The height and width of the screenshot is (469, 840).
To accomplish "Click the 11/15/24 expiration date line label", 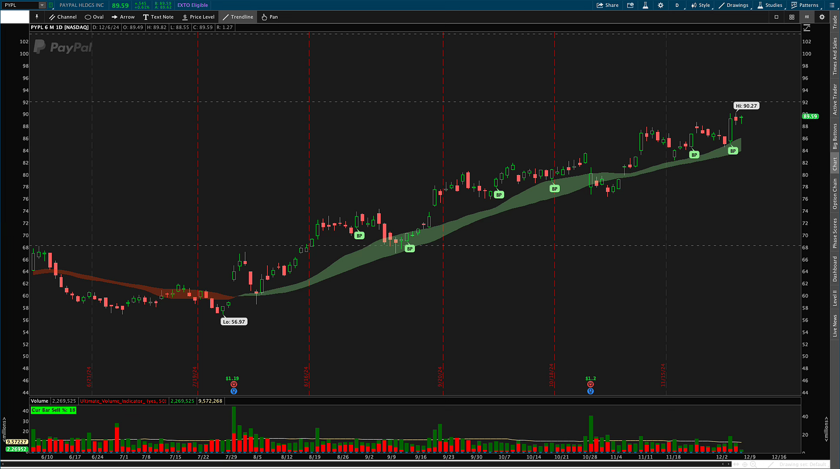I will point(663,374).
